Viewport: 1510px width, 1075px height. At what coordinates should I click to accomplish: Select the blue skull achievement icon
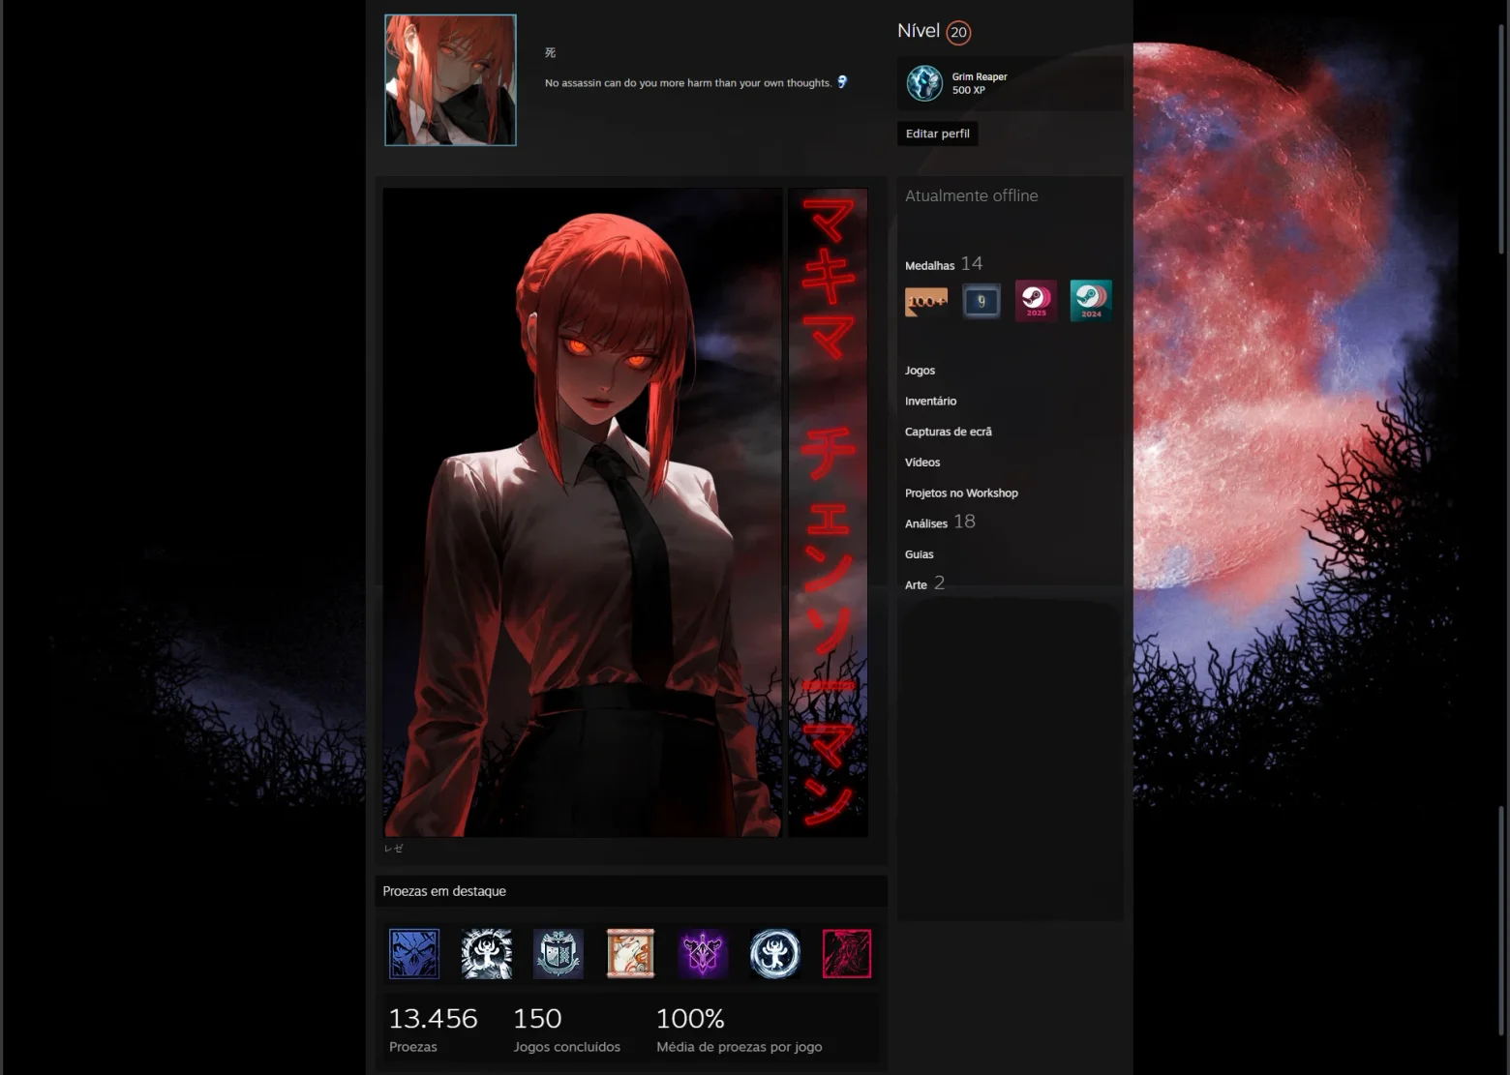[414, 954]
